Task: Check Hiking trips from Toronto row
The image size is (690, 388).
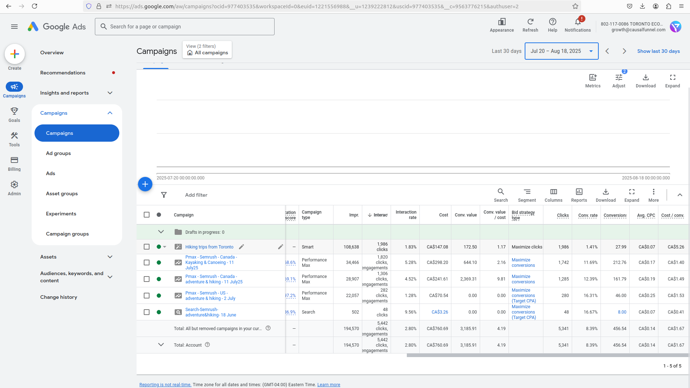Action: tap(147, 247)
